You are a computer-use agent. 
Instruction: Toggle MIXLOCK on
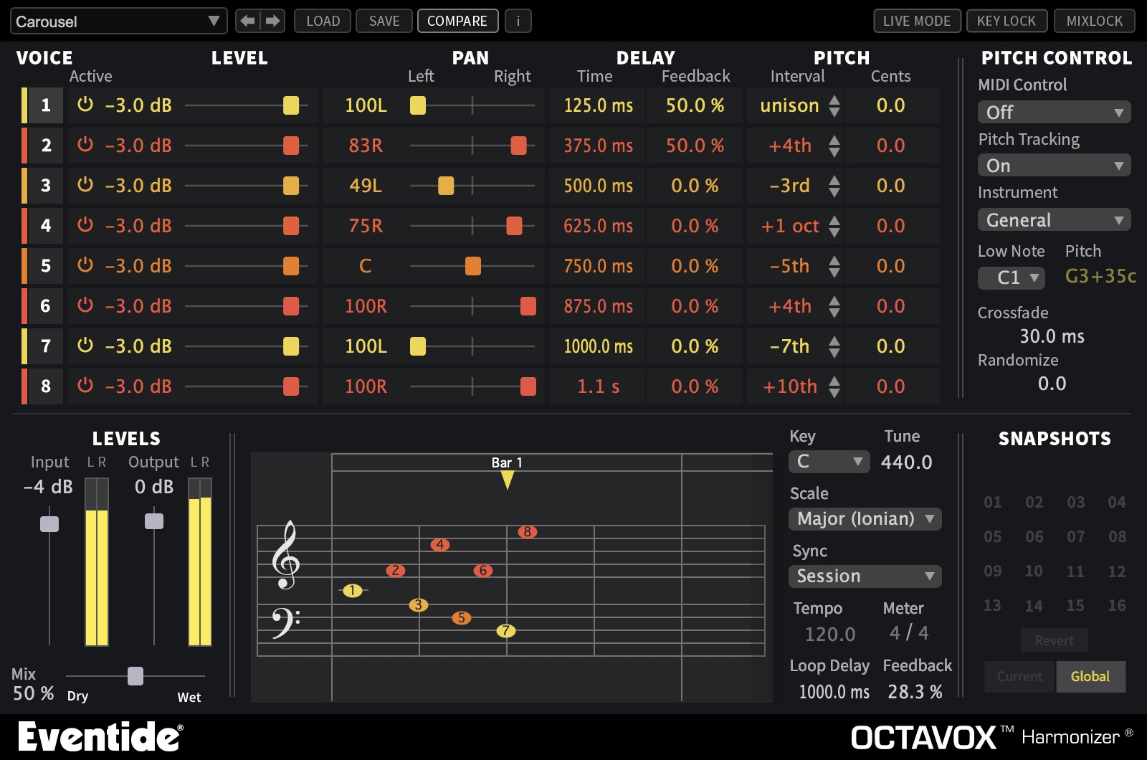pyautogui.click(x=1094, y=21)
